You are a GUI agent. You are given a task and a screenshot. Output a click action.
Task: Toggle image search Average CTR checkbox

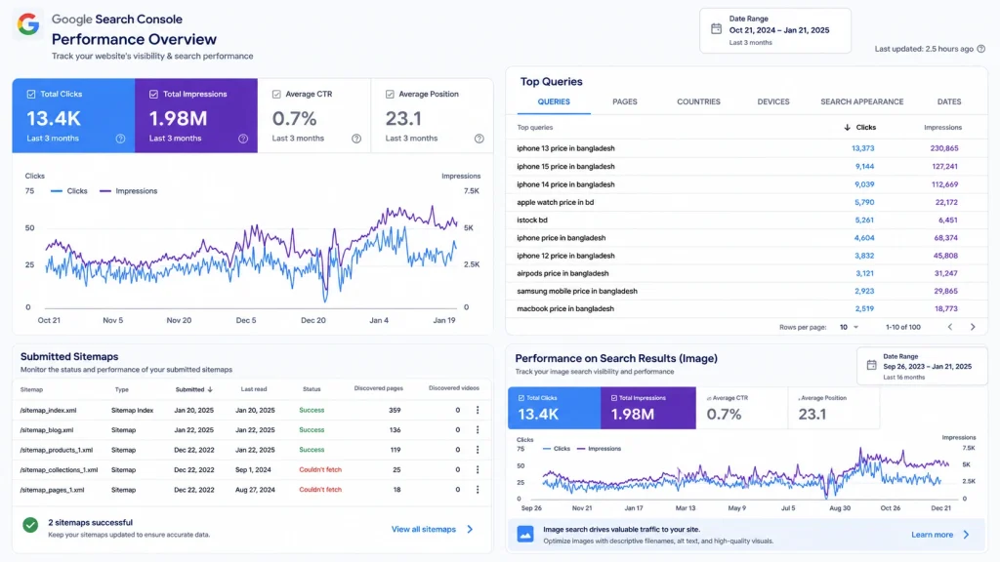709,398
